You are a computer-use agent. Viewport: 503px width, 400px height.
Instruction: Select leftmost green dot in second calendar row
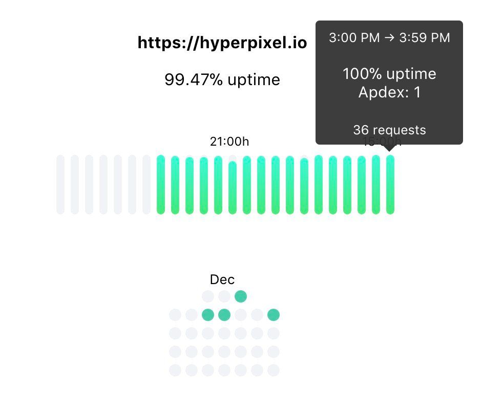(208, 315)
